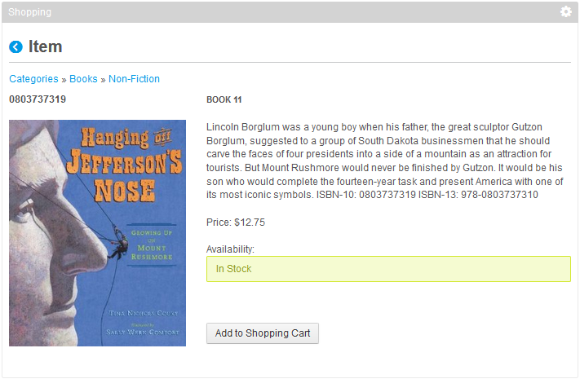
Task: Click the Item page heading
Action: pyautogui.click(x=45, y=46)
